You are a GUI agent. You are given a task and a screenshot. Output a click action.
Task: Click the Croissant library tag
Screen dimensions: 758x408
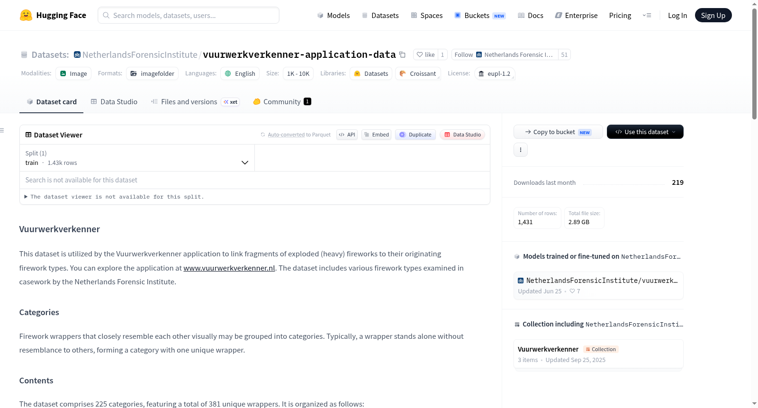(x=418, y=73)
